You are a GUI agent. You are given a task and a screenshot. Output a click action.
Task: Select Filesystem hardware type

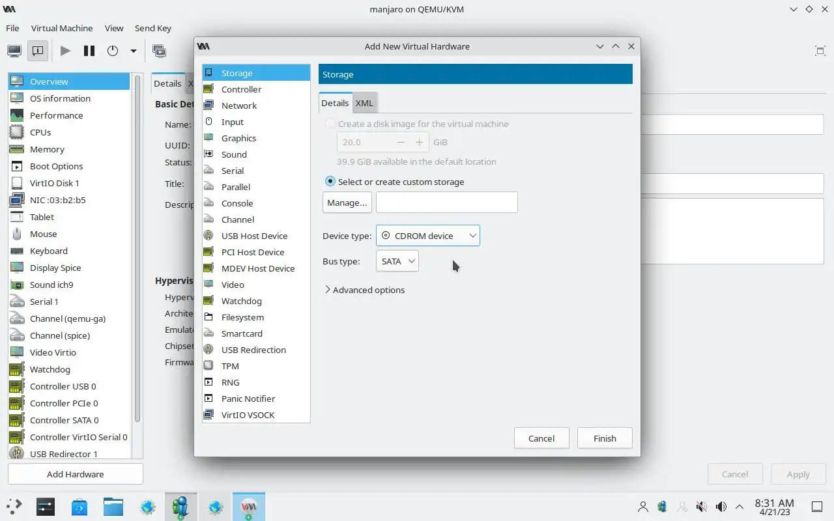pyautogui.click(x=256, y=317)
